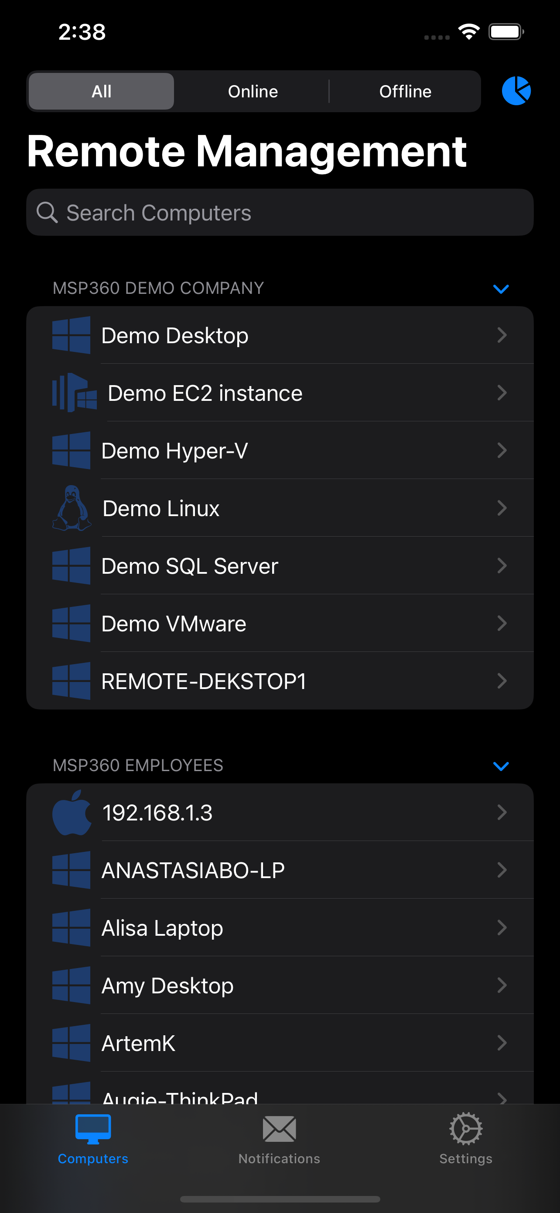Screen dimensions: 560x1213
Task: Tap the home indicator bar
Action: click(280, 1199)
